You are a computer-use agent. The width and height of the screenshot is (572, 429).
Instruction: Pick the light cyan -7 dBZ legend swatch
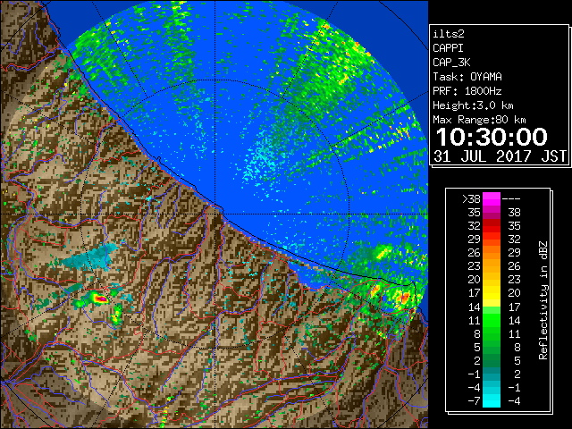pos(492,400)
